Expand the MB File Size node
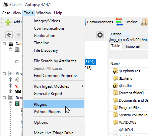Screen dimensions: 148x136 click(11, 92)
